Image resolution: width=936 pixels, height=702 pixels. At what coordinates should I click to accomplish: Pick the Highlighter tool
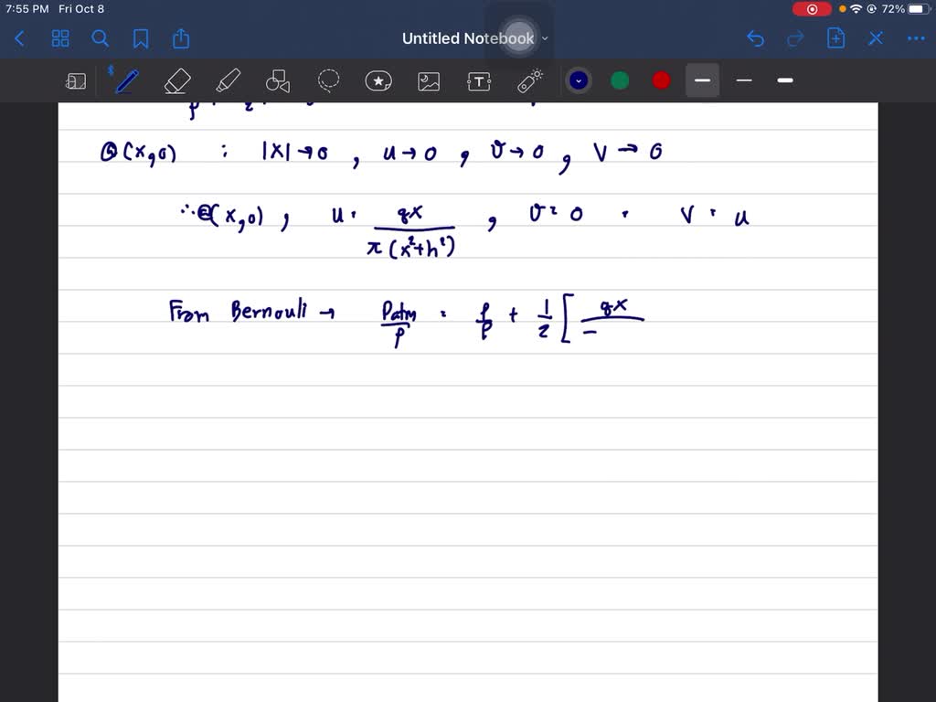[228, 80]
